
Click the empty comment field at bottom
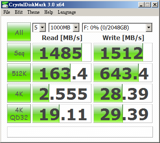(80, 132)
